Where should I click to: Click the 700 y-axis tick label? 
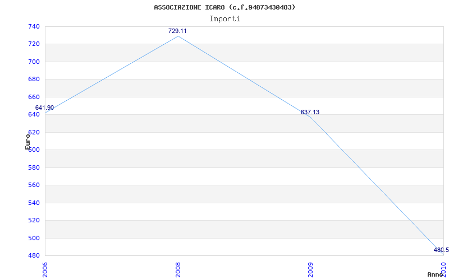(34, 62)
